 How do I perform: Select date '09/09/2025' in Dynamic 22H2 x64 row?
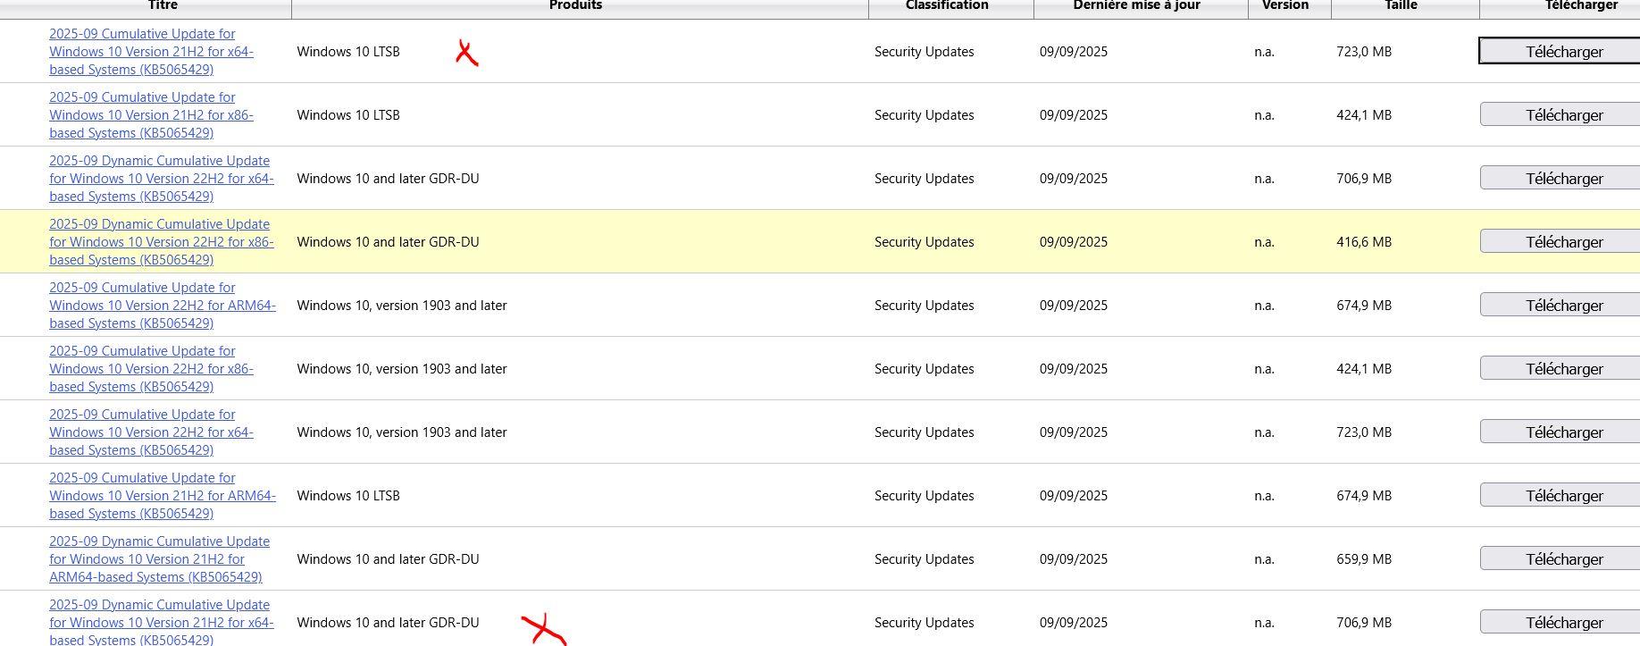pyautogui.click(x=1074, y=179)
